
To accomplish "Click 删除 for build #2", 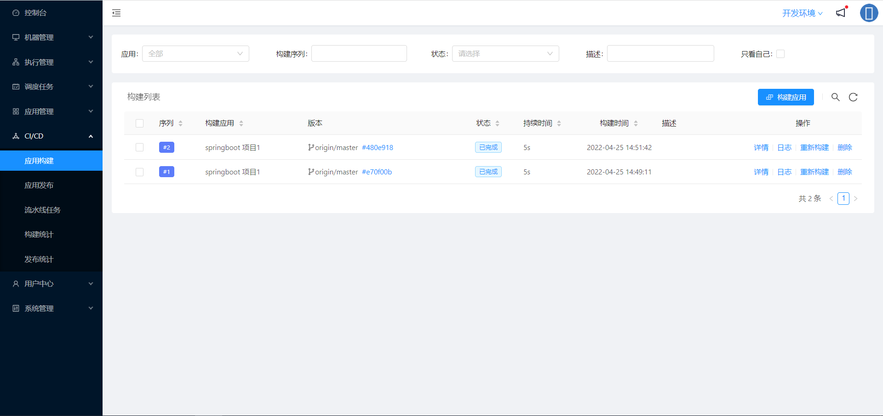I will tap(845, 147).
